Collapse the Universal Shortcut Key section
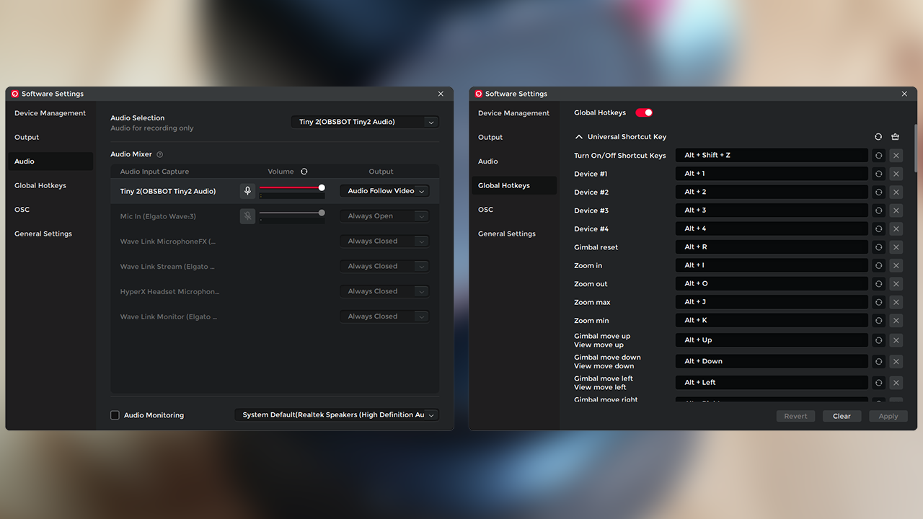Image resolution: width=923 pixels, height=519 pixels. 579,137
